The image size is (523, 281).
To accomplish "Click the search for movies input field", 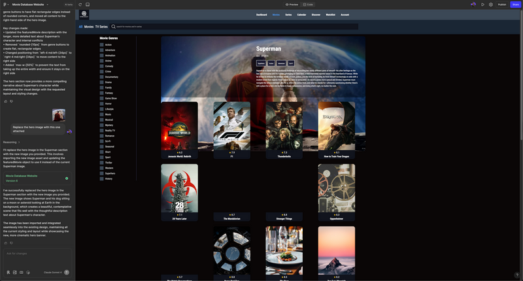I will click(234, 26).
